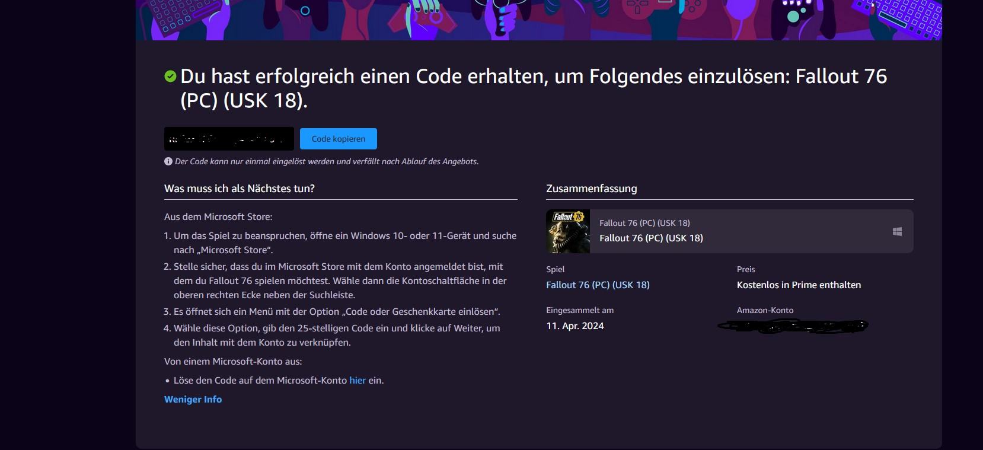983x450 pixels.
Task: Click the 'Was muss ich als Nächstes tun?' heading
Action: pyautogui.click(x=240, y=189)
